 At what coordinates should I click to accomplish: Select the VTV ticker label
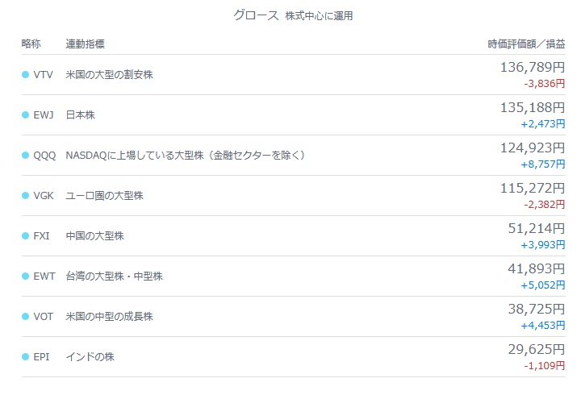tap(44, 75)
